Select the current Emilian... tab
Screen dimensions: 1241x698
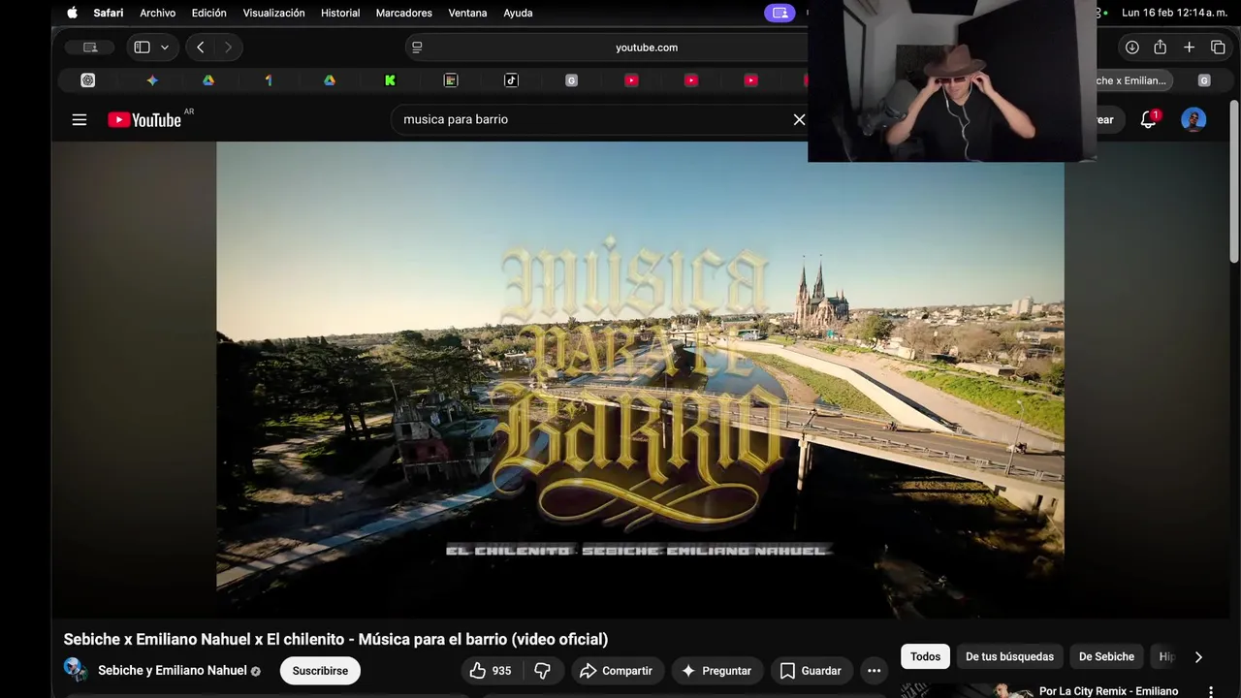[1134, 80]
